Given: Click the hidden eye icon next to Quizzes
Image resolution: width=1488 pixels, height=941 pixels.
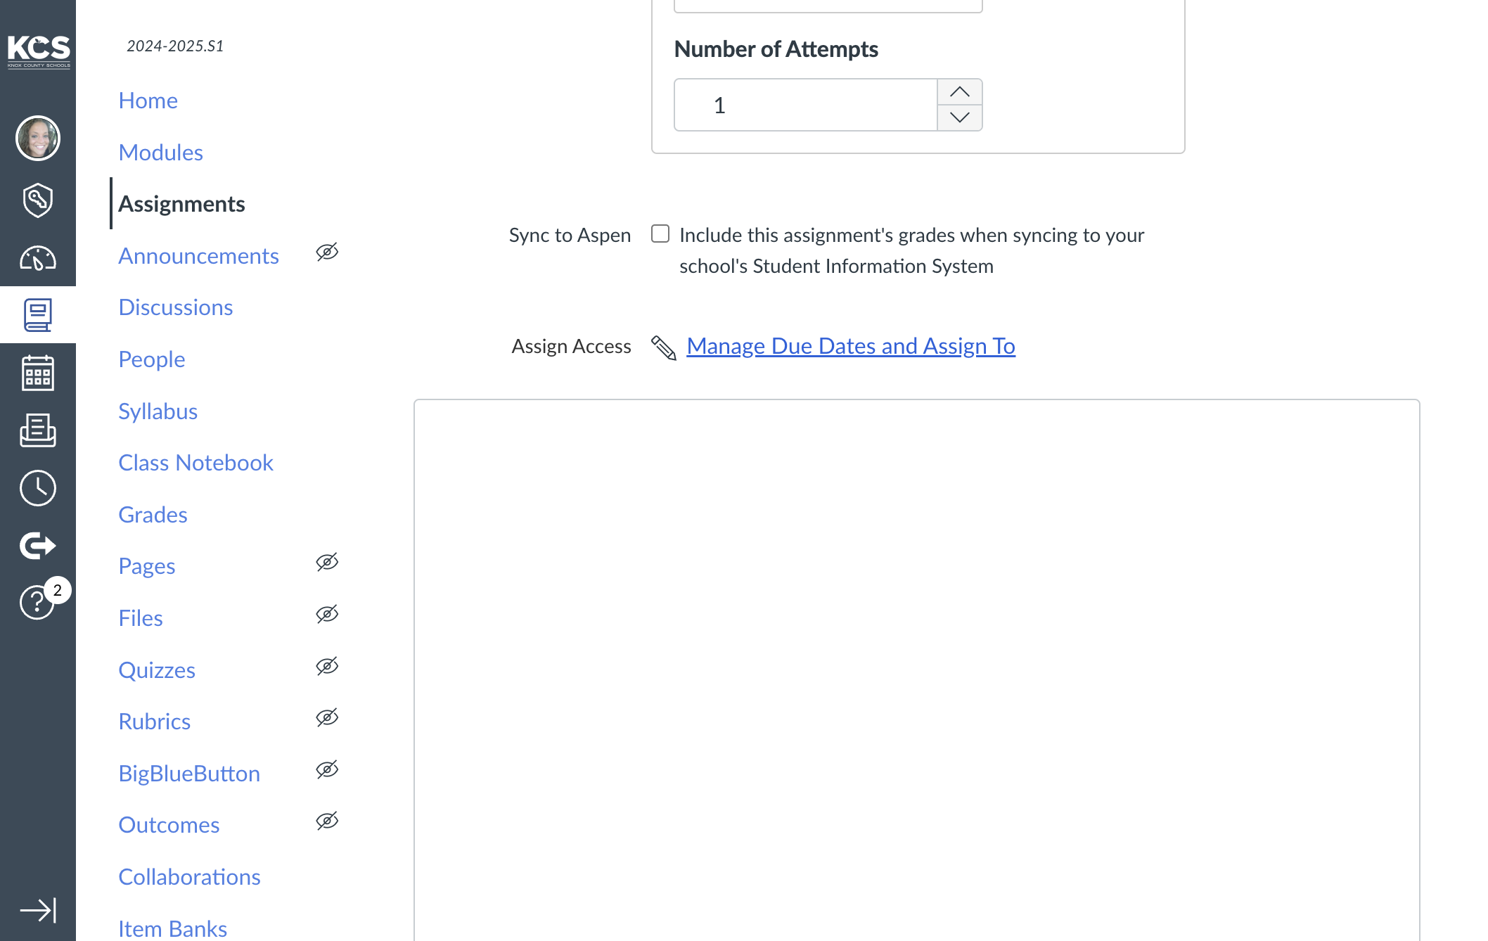Looking at the screenshot, I should click(327, 666).
